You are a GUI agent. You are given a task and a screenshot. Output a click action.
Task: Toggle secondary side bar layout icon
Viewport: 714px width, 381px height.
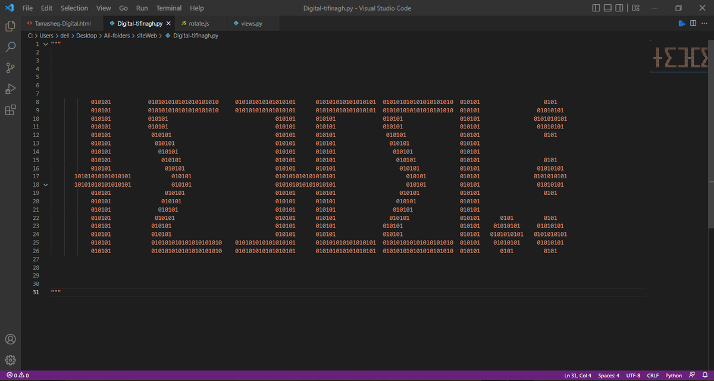coord(619,8)
